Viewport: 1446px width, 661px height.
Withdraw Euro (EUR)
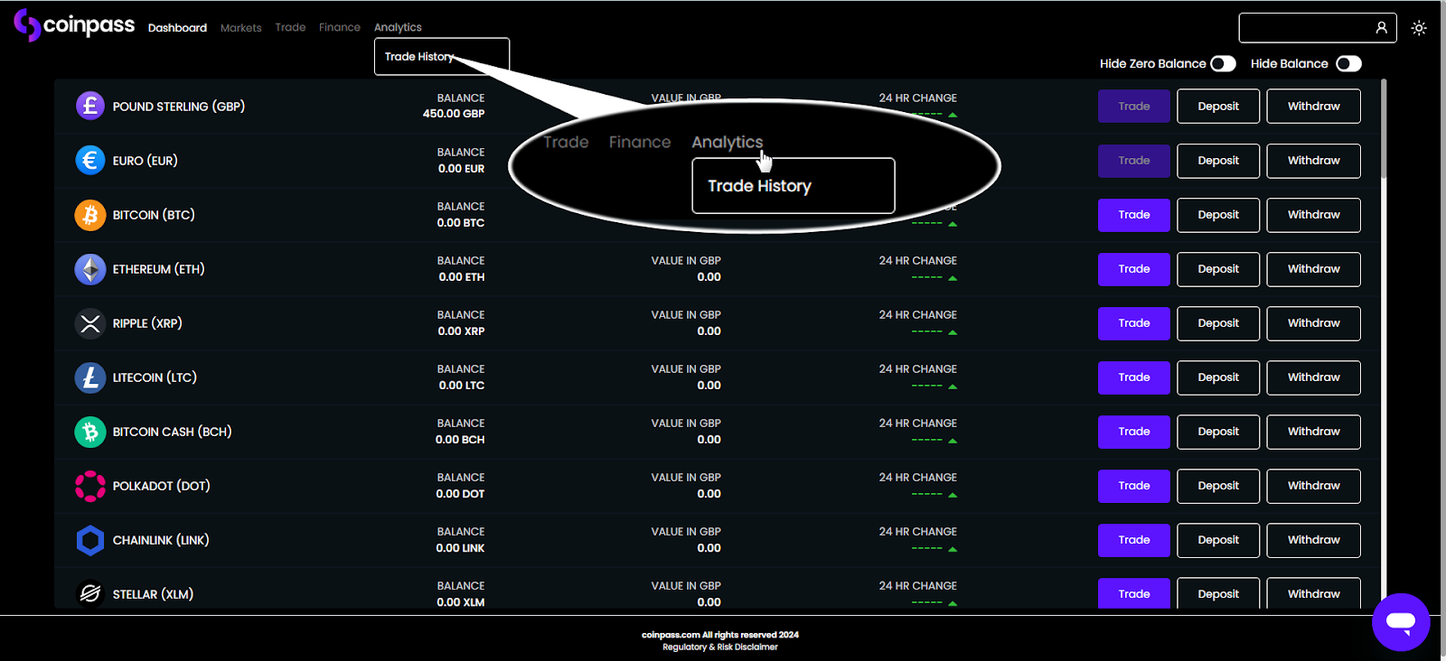(1313, 161)
